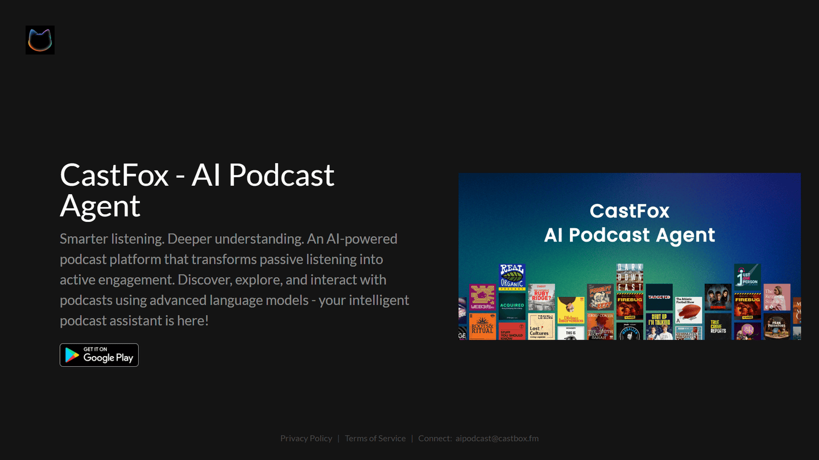Select the Roots & Ritual cover
Viewport: 819px width, 460px height.
pyautogui.click(x=482, y=327)
